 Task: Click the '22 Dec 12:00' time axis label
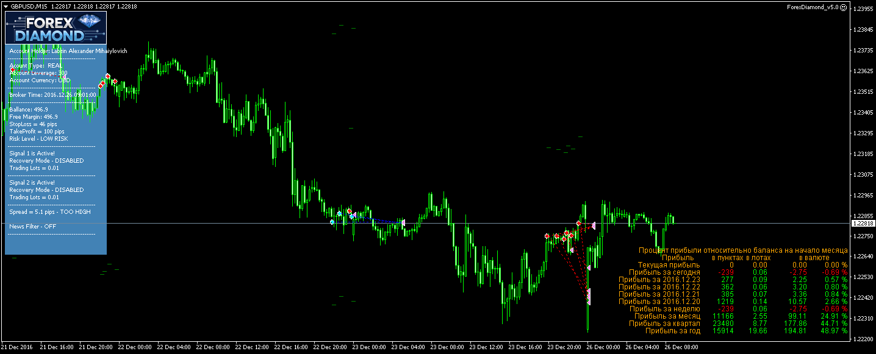[x=253, y=347]
